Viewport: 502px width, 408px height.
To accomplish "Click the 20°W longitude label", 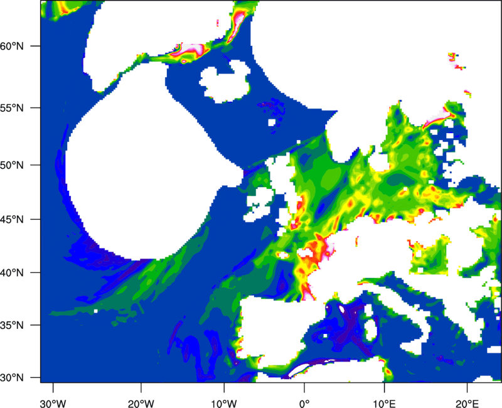I will [141, 404].
